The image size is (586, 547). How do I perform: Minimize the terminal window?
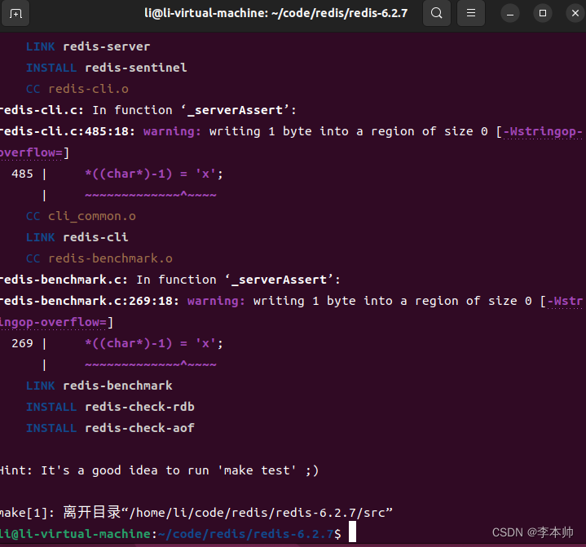tap(510, 14)
